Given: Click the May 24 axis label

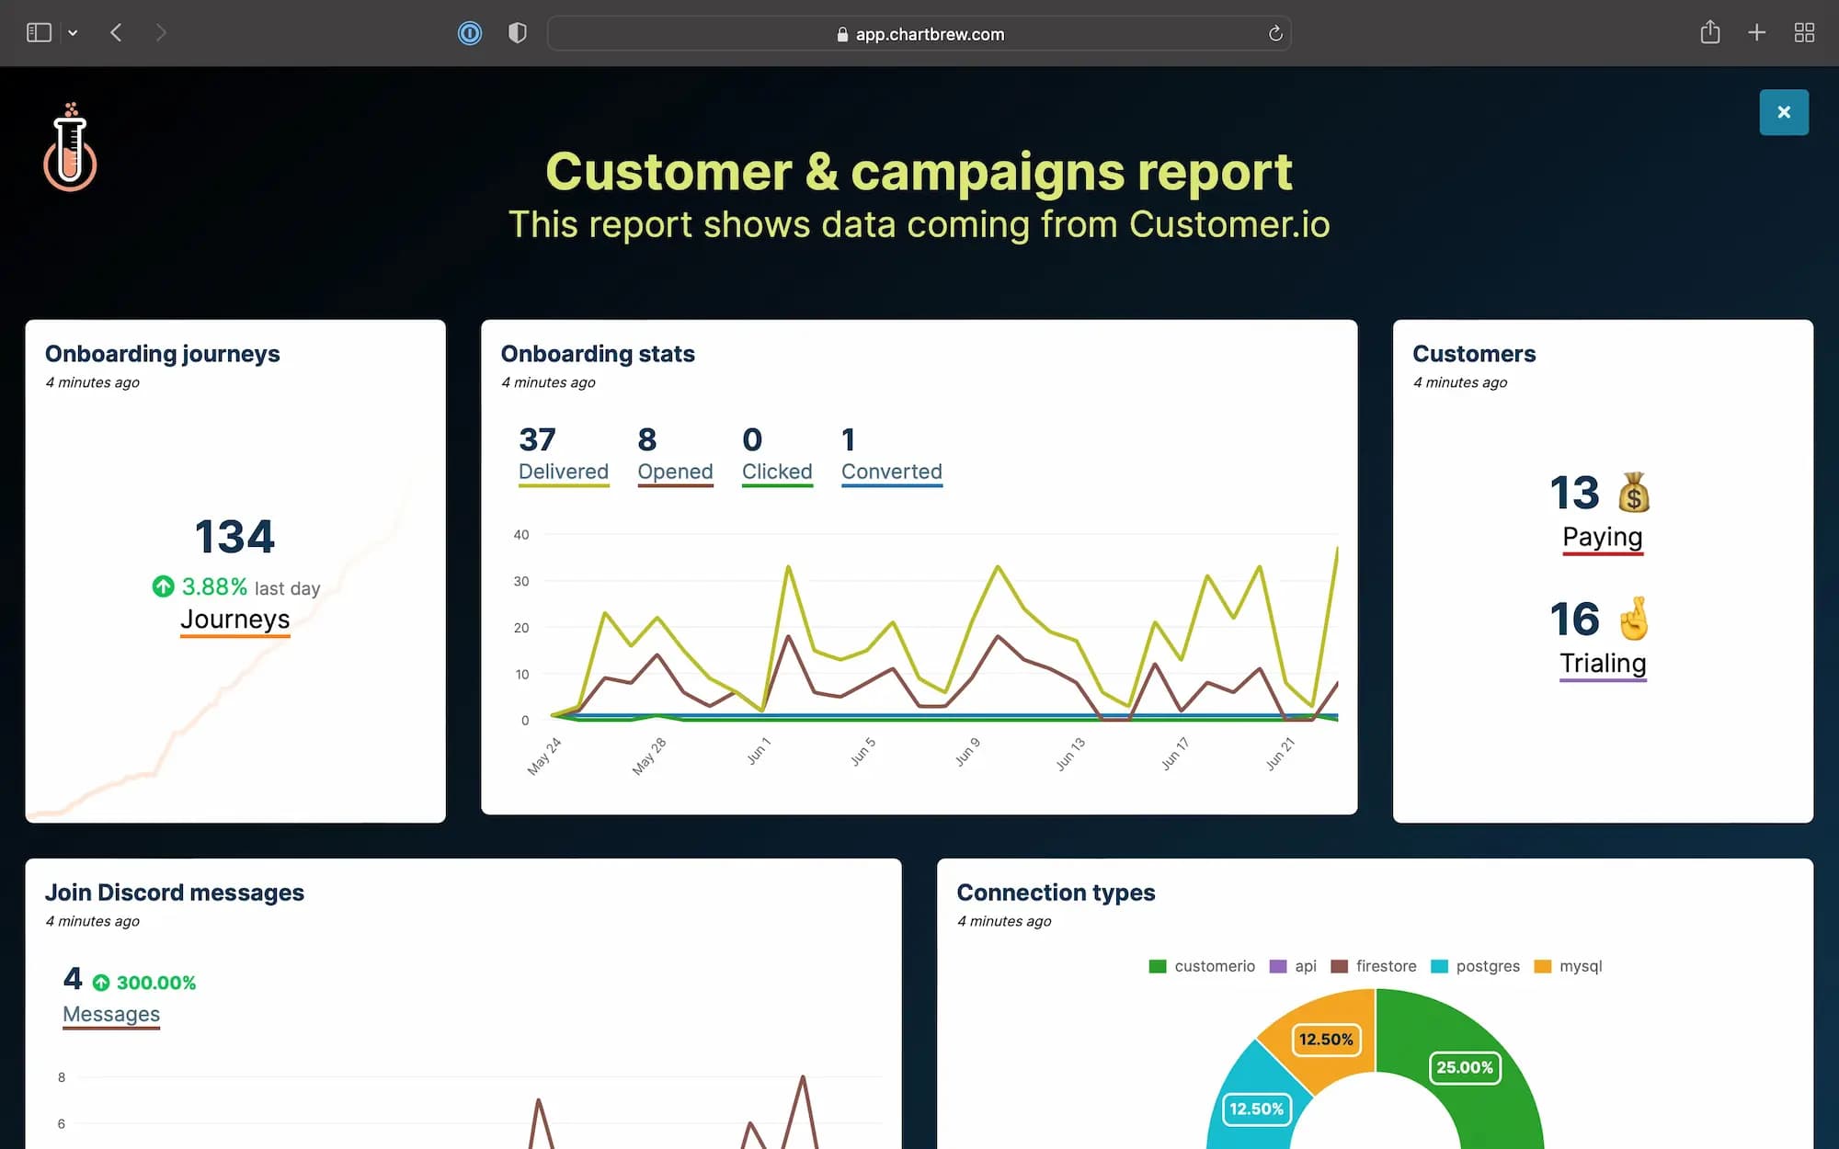Looking at the screenshot, I should pos(544,756).
